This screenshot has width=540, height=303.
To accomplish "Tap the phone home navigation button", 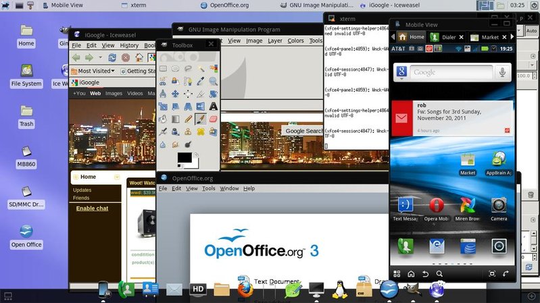I will pos(411,274).
